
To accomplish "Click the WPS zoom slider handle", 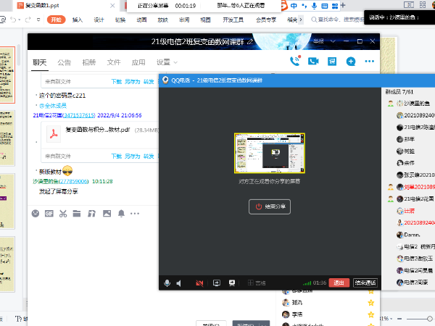I will pyautogui.click(x=430, y=319).
